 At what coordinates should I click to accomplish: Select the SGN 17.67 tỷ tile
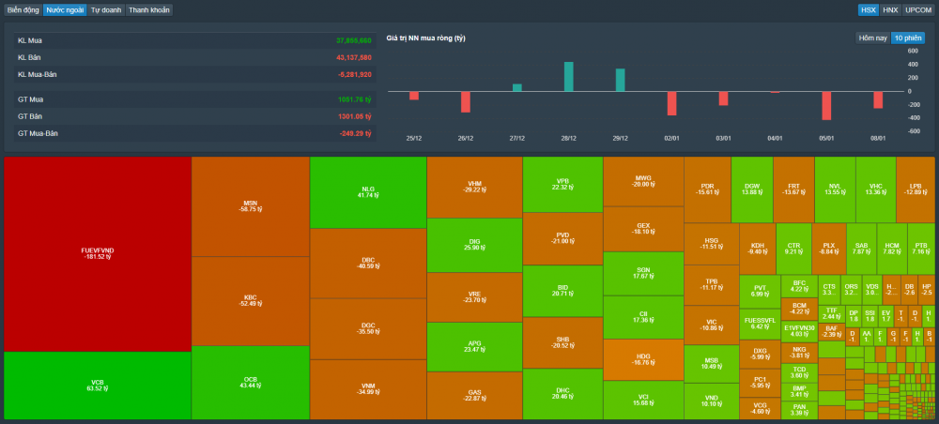tap(643, 274)
